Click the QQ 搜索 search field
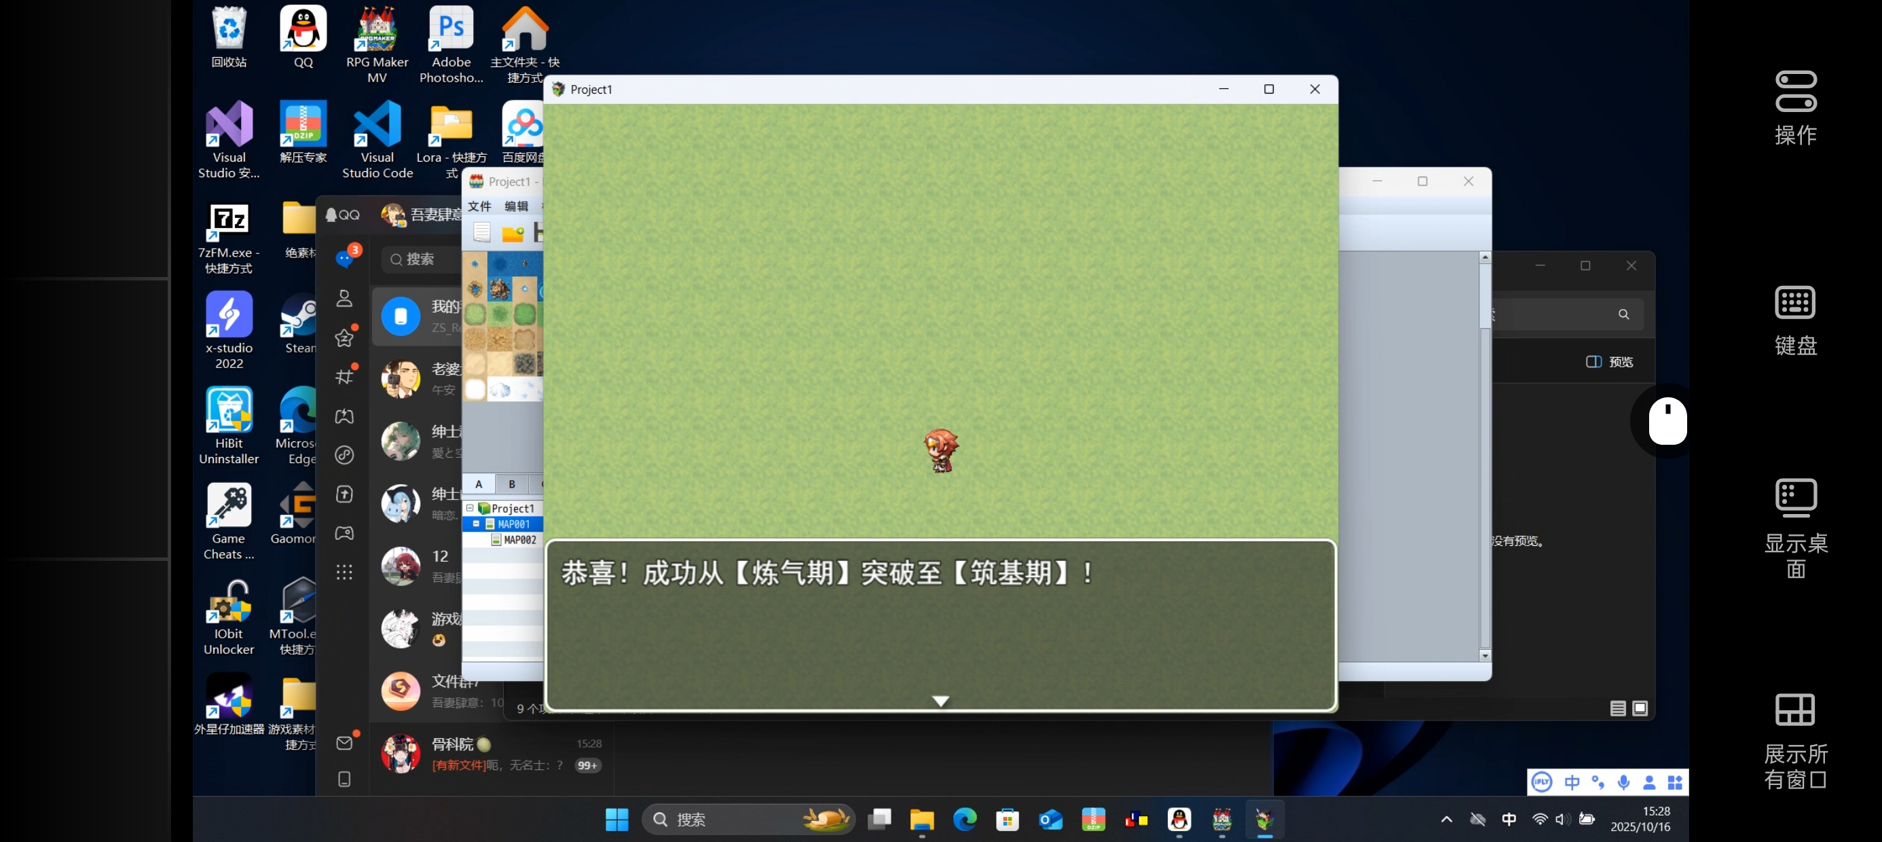 coord(422,259)
